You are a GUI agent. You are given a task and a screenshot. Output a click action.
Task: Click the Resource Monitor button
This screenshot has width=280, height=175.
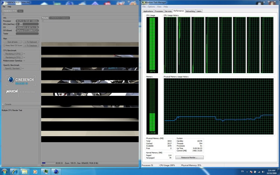pos(189,157)
